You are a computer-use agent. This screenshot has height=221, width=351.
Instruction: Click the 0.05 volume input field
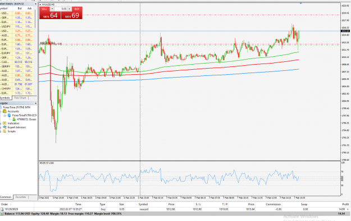point(61,9)
